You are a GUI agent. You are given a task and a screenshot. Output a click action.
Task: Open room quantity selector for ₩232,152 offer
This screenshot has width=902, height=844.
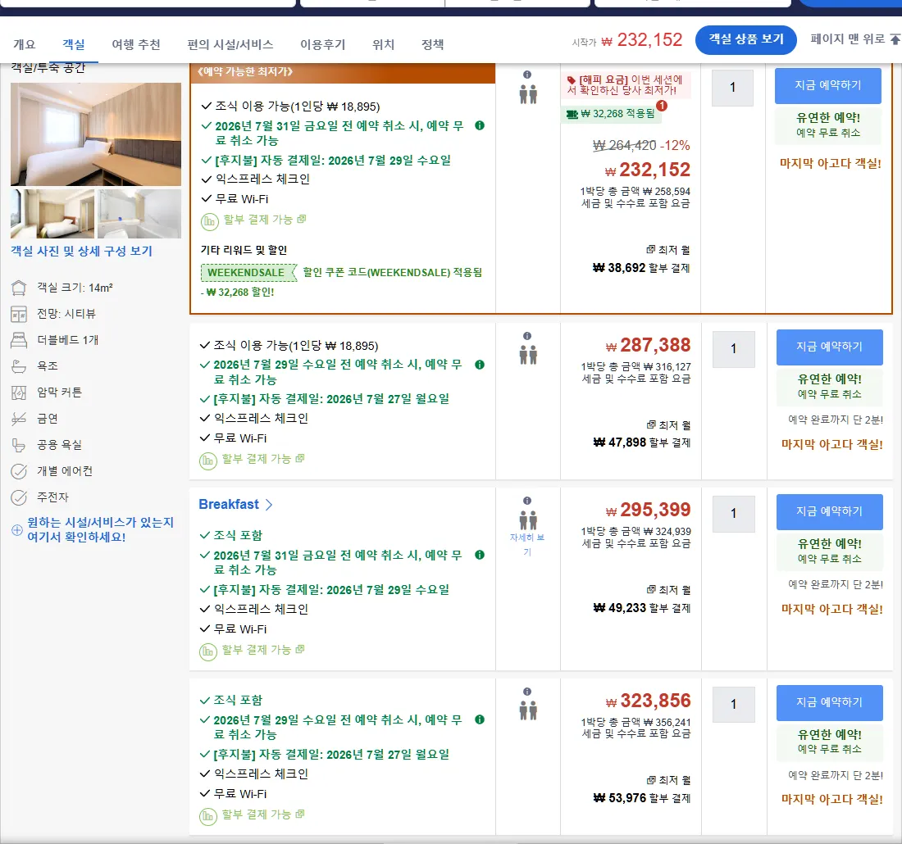(x=732, y=88)
